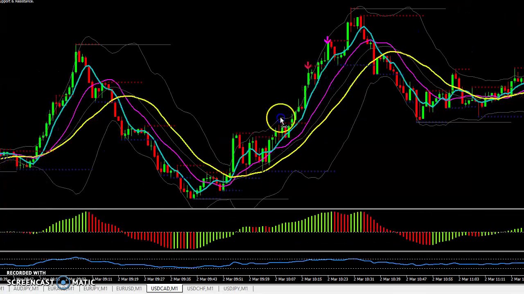
Task: Click the 2 Mar 10:23 time label
Action: (337, 279)
